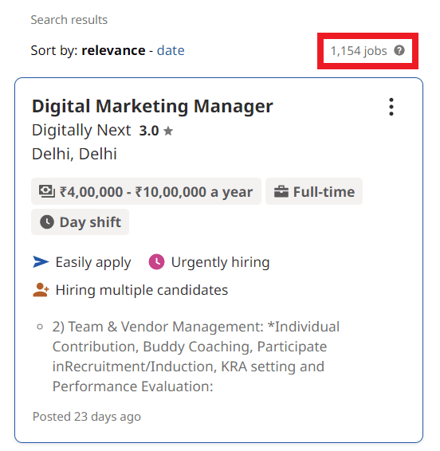Image resolution: width=440 pixels, height=451 pixels.
Task: Click the Day shift tag
Action: tap(80, 222)
